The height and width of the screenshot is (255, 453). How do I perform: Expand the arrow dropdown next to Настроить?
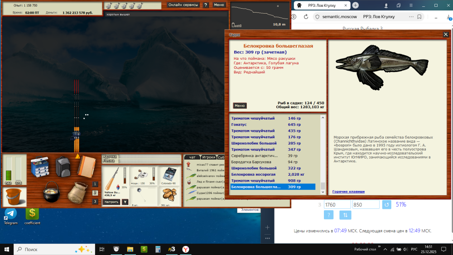click(x=125, y=202)
